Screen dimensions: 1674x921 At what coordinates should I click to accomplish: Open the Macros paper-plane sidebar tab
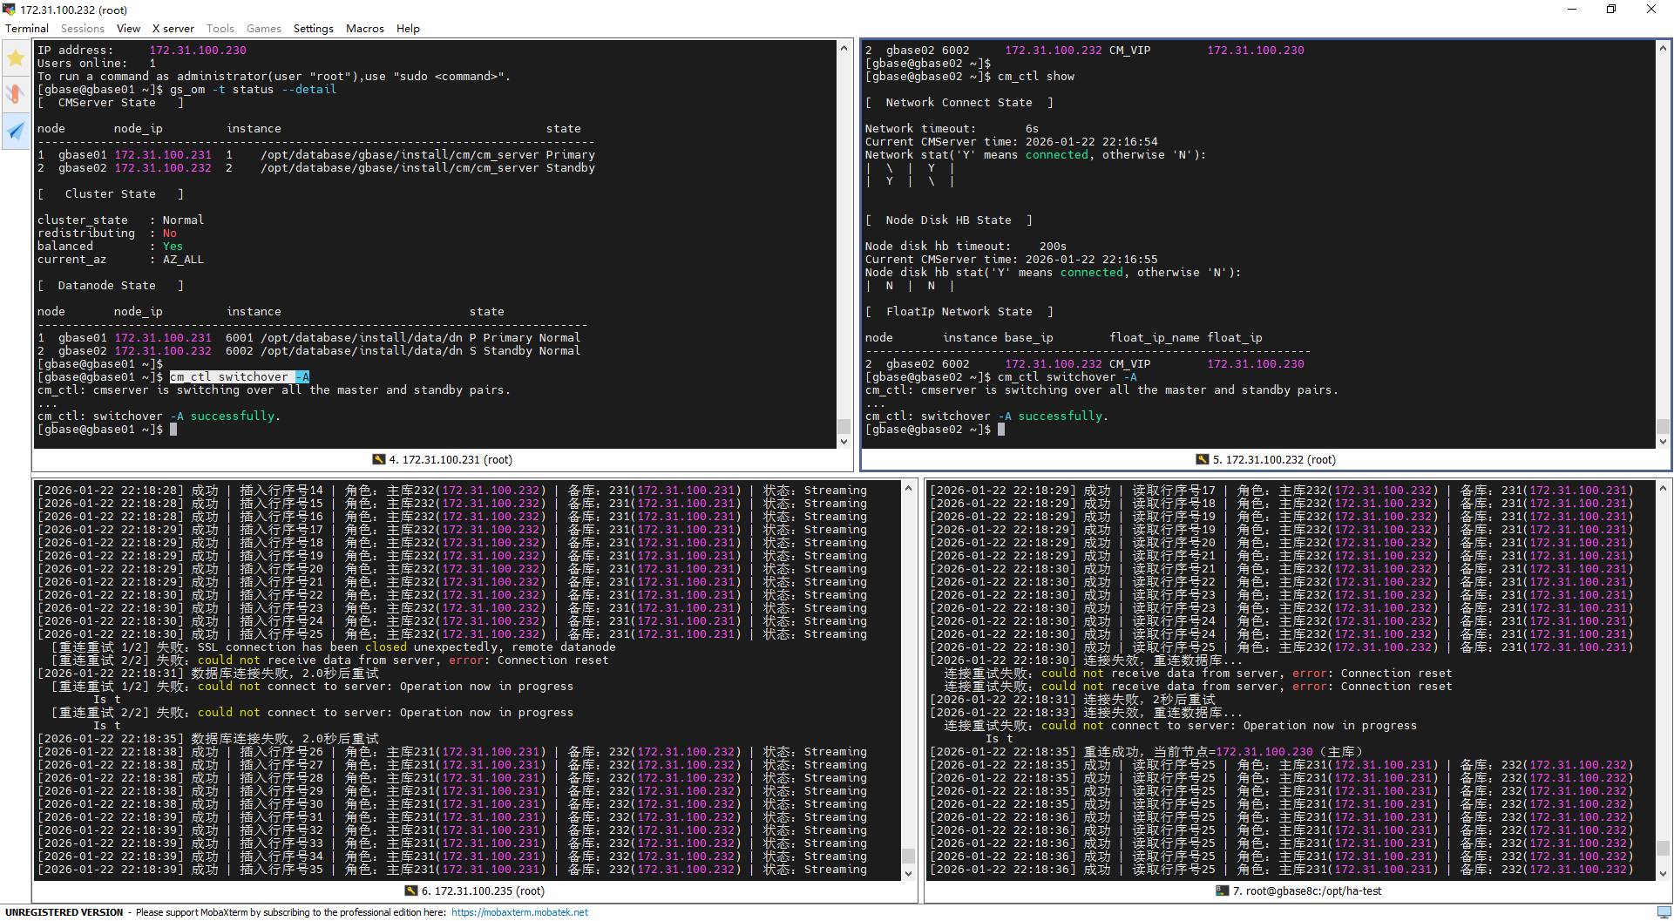click(16, 131)
